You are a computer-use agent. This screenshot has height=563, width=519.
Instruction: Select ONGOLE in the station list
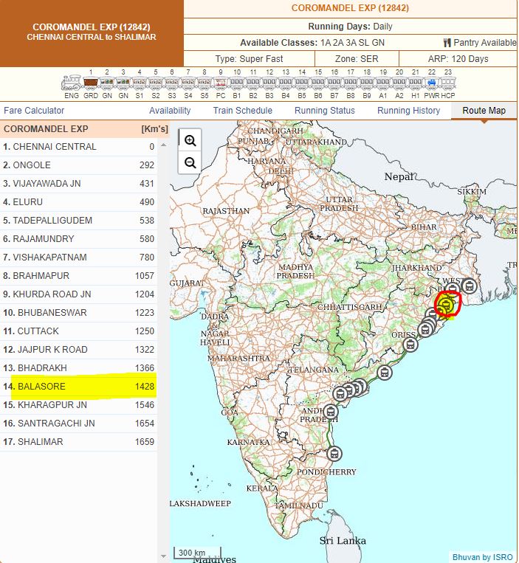point(78,165)
